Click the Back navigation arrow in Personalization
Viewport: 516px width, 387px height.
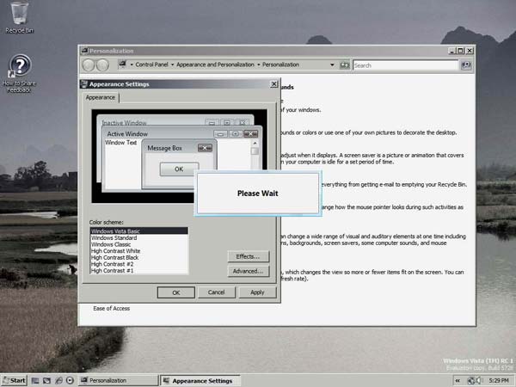(89, 64)
